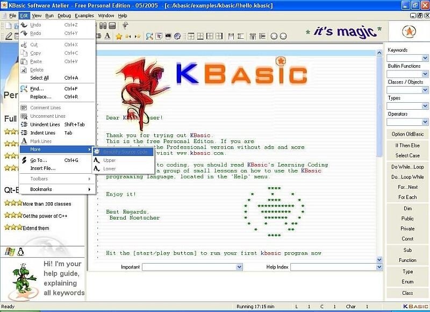Click the yellow star bookmark toolbar icon

click(118, 37)
